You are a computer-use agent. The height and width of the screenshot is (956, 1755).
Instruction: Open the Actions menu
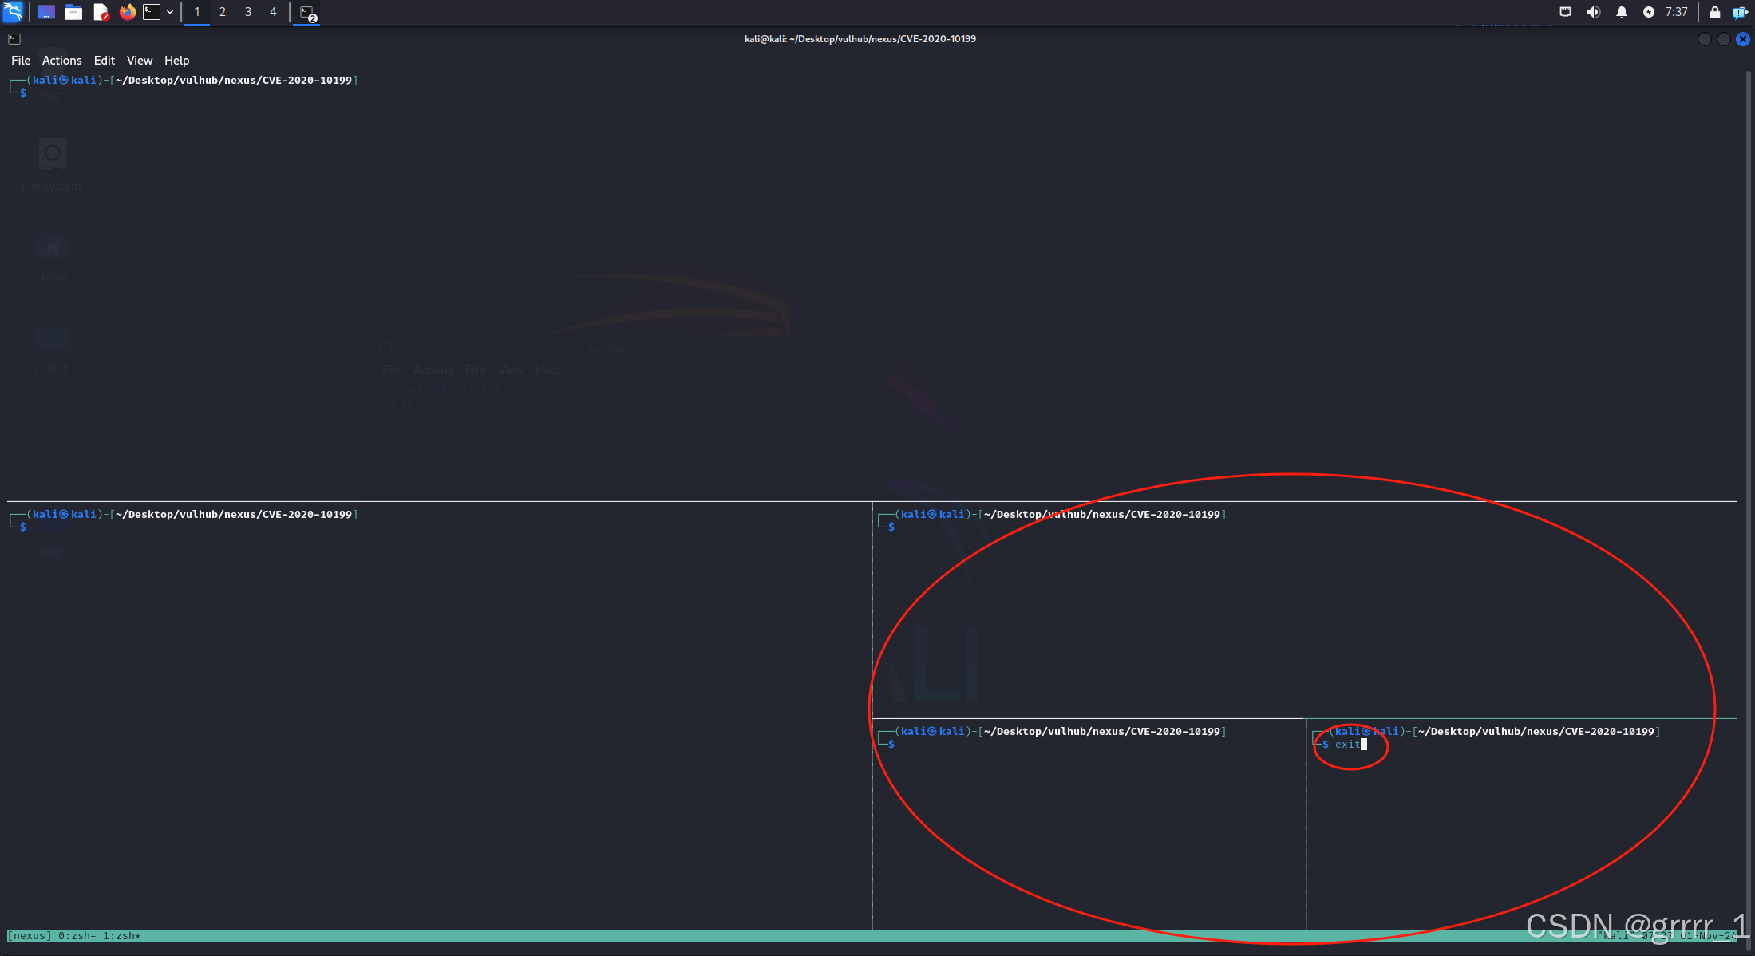click(x=61, y=61)
